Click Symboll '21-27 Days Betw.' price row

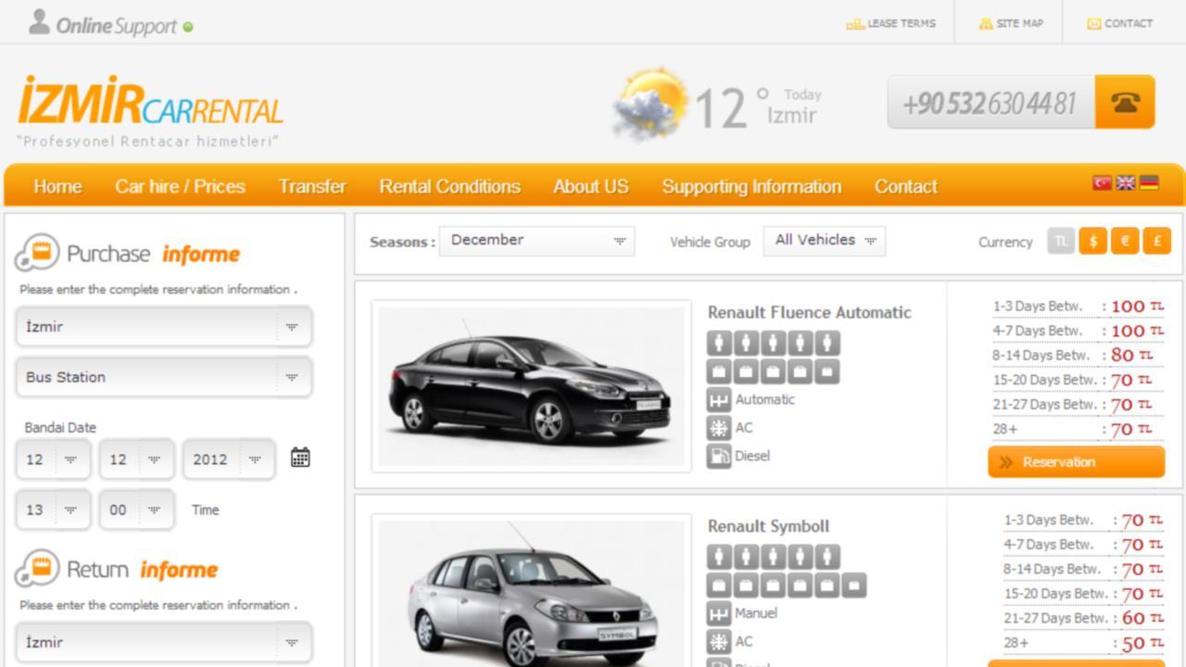[1082, 619]
